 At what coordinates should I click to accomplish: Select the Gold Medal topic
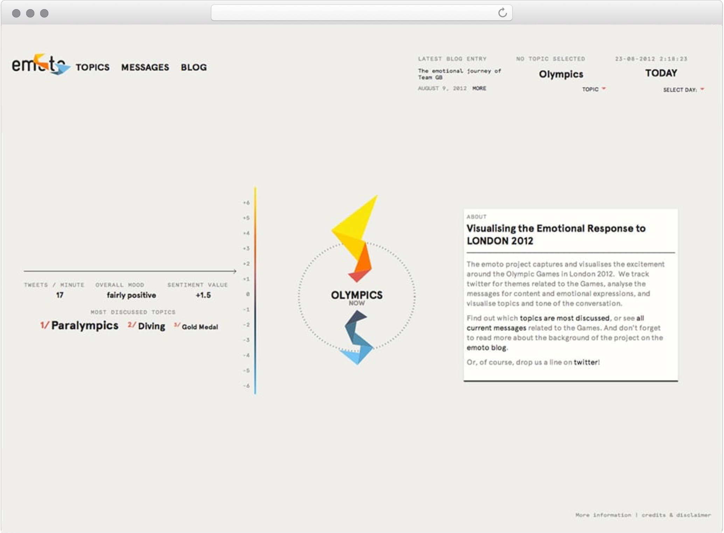point(196,326)
